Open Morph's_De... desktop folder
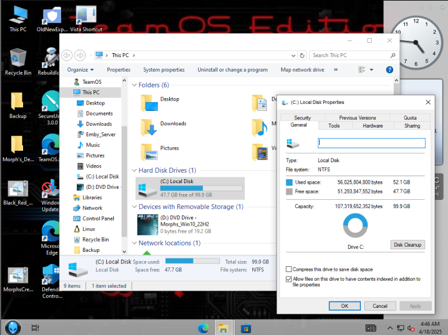The image size is (448, 335). 18,148
